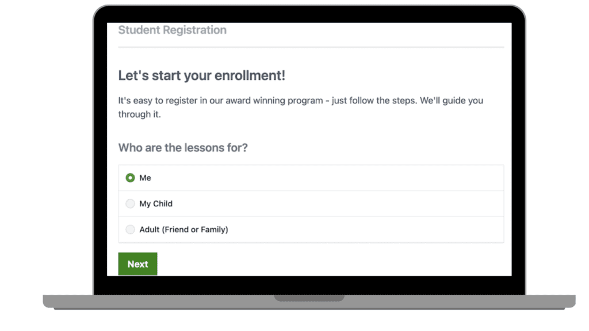Image resolution: width=589 pixels, height=331 pixels.
Task: Click the word "Next" on the button
Action: click(137, 264)
